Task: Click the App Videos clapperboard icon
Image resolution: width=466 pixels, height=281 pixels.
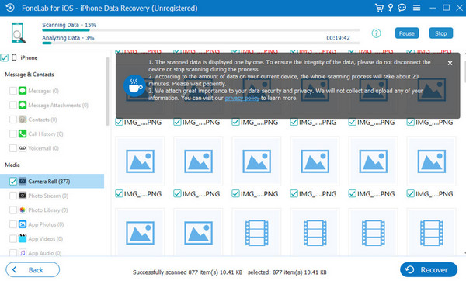Action: click(23, 238)
